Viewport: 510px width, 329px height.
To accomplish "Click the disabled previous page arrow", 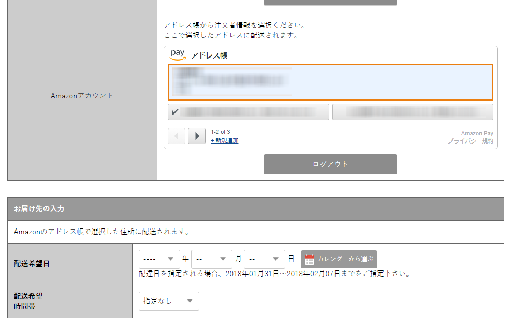I will tap(177, 136).
